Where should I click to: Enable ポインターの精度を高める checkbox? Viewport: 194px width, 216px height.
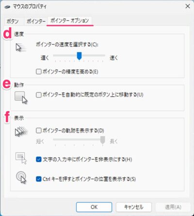point(39,71)
